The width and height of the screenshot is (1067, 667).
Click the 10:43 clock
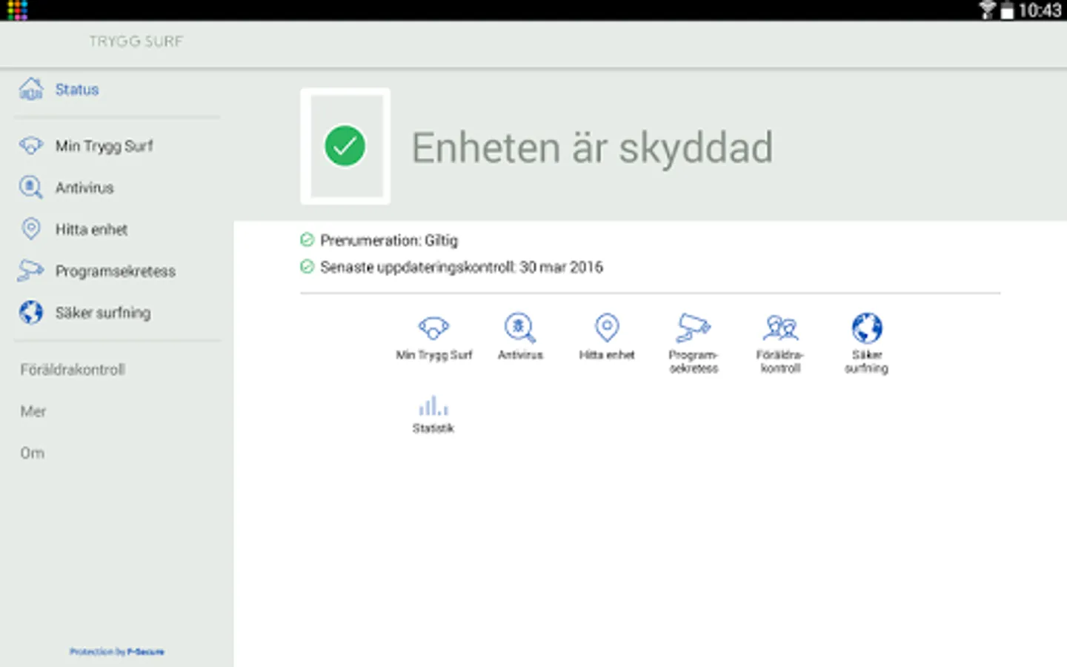tap(1040, 10)
